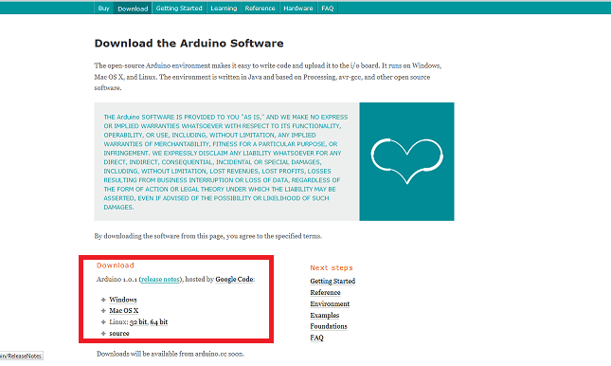Click the 'Next steps' heading
The width and height of the screenshot is (611, 366).
[332, 267]
